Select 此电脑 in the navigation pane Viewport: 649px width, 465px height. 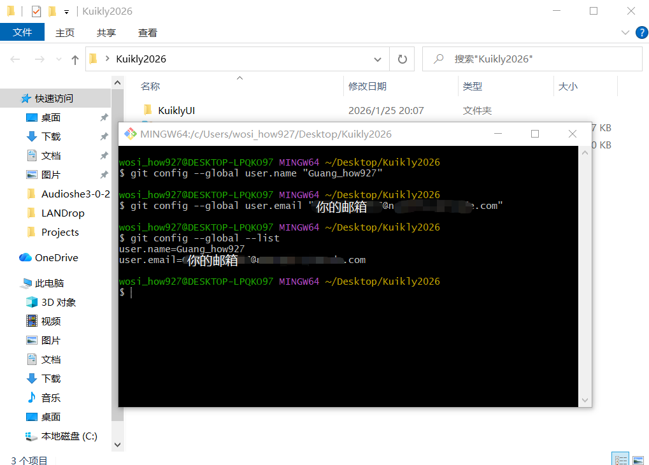click(x=49, y=283)
